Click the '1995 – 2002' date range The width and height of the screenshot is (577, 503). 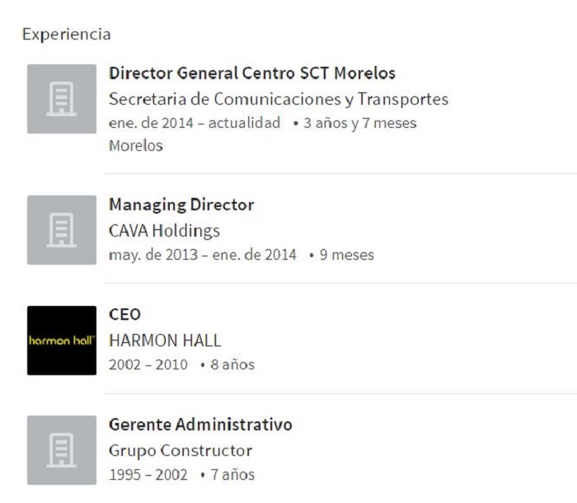coord(148,475)
